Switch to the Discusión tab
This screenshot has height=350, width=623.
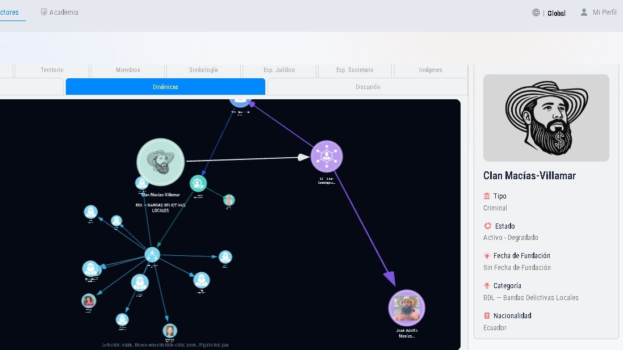click(x=367, y=87)
